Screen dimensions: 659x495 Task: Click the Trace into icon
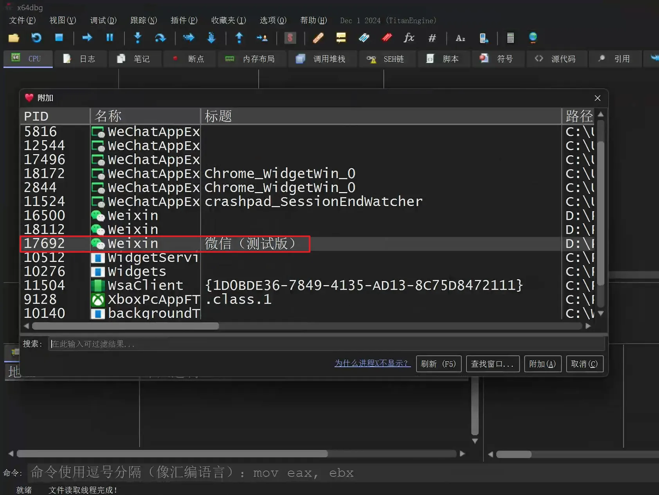point(189,38)
